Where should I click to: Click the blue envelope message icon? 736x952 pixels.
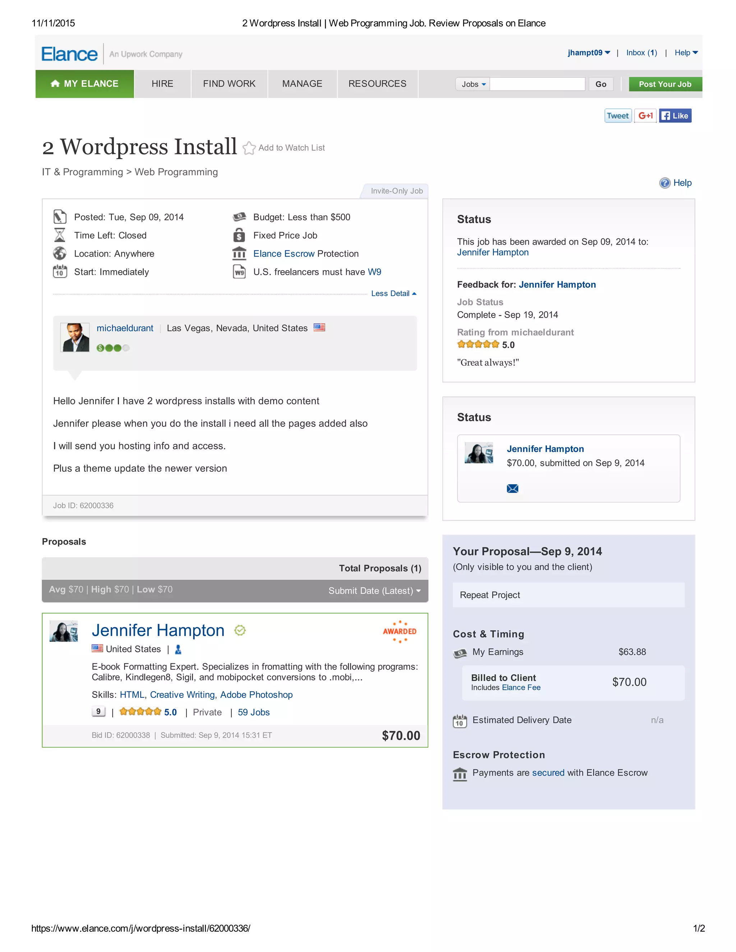pos(512,488)
